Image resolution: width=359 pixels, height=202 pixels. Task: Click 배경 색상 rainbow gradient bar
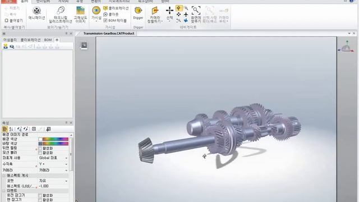tap(56, 139)
